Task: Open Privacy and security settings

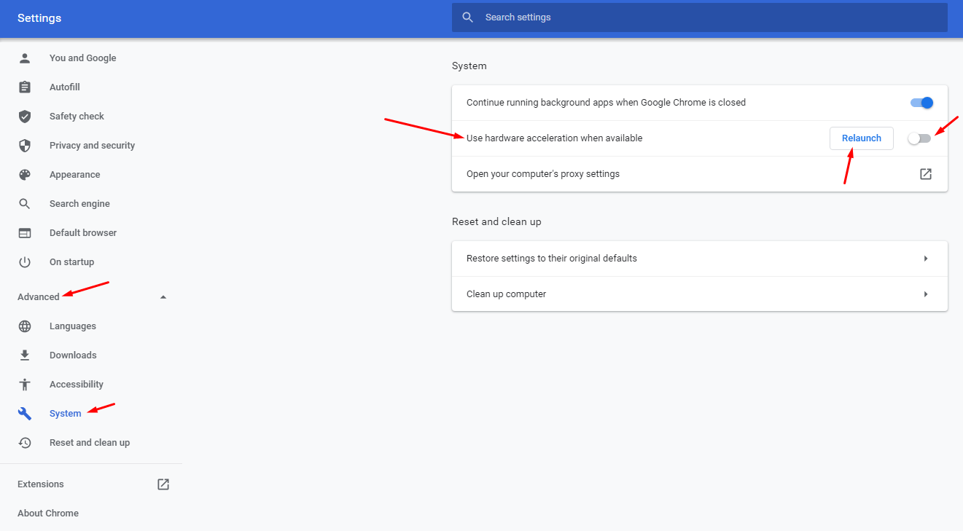Action: pos(92,146)
